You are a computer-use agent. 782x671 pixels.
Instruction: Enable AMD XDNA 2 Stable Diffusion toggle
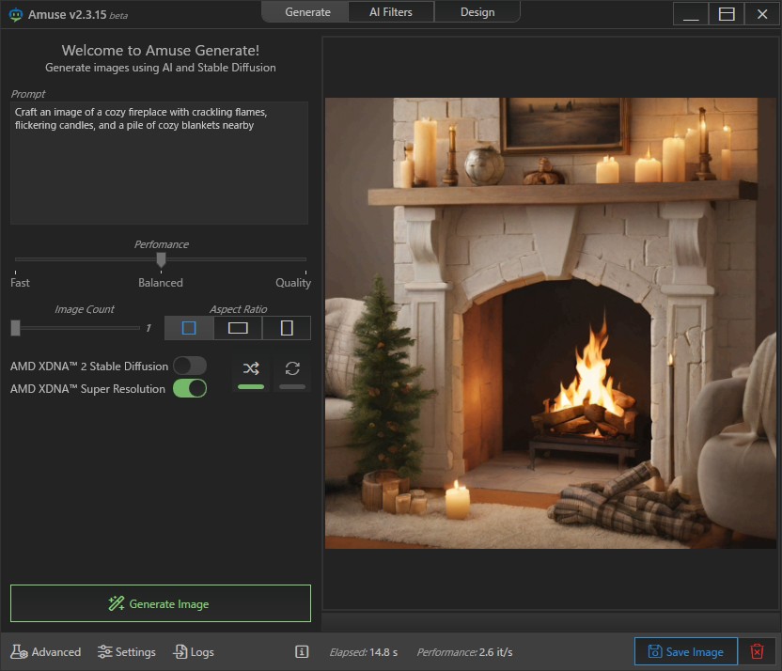tap(189, 367)
